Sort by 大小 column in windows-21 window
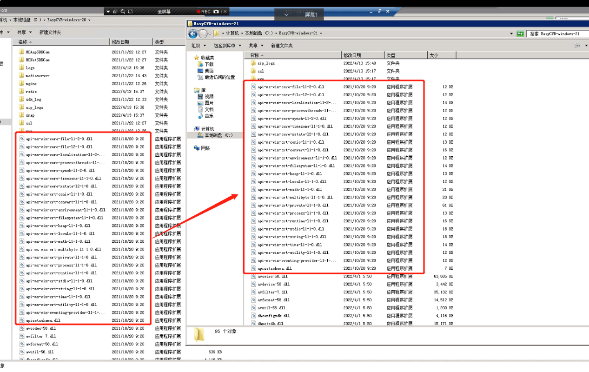Image resolution: width=589 pixels, height=372 pixels. 441,55
